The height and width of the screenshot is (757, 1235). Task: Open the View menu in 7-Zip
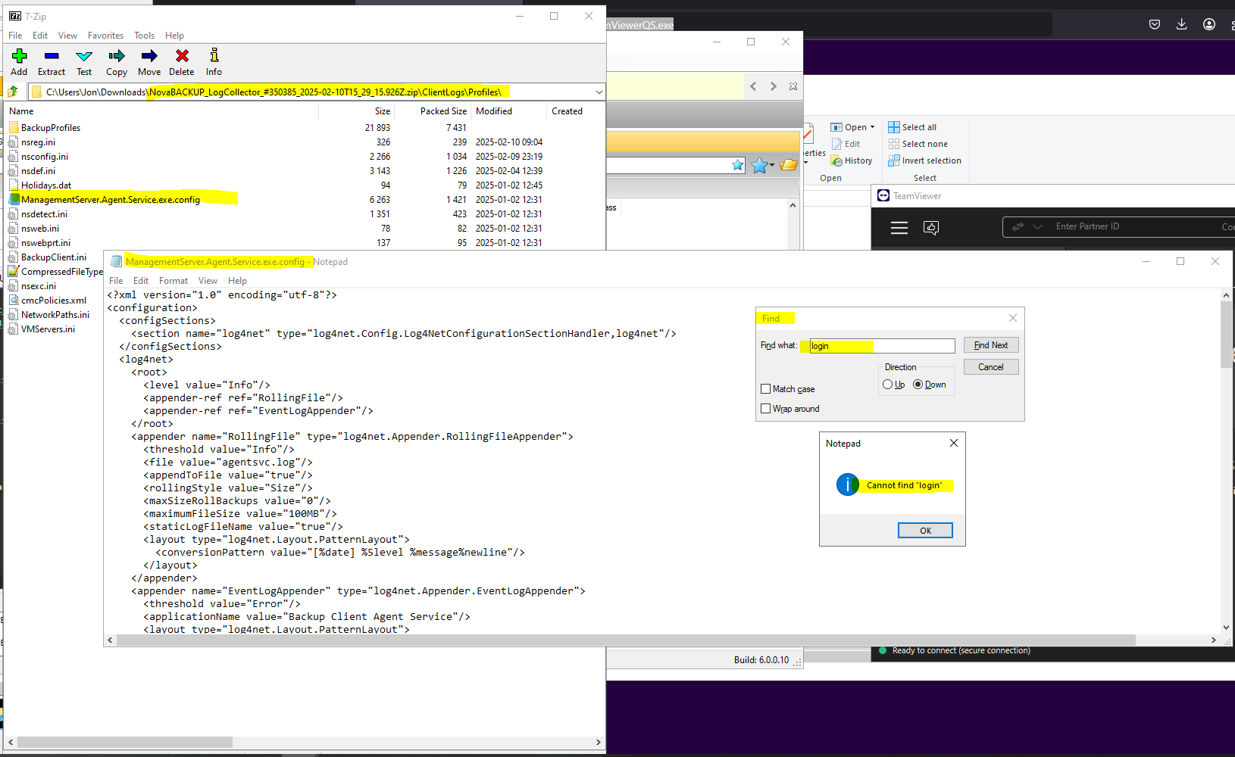tap(67, 36)
